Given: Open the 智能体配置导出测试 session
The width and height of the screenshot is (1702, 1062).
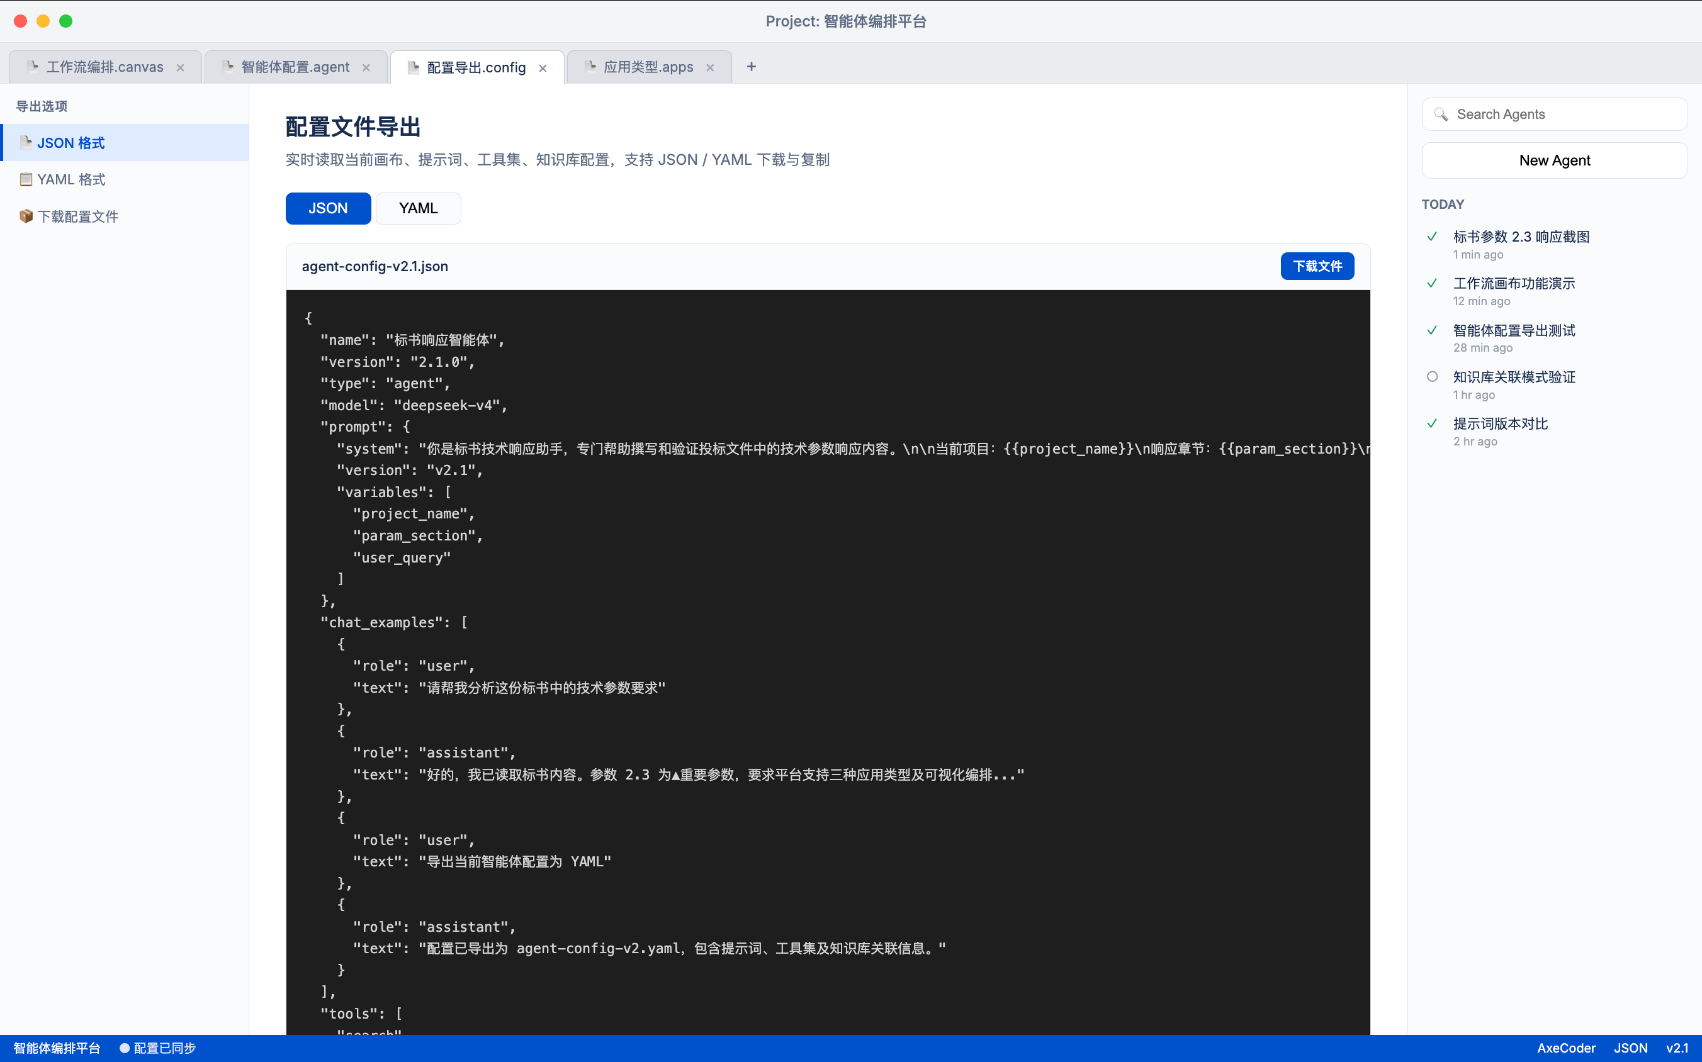Looking at the screenshot, I should [x=1555, y=338].
